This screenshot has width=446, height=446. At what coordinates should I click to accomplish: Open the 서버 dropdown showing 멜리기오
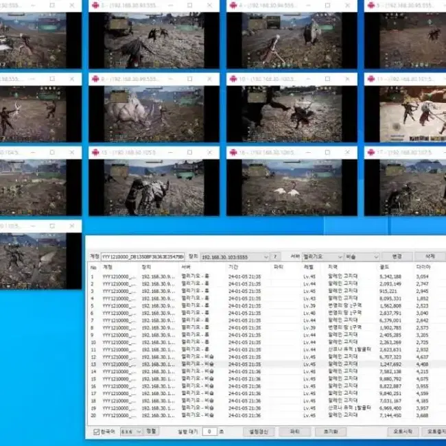coord(322,257)
